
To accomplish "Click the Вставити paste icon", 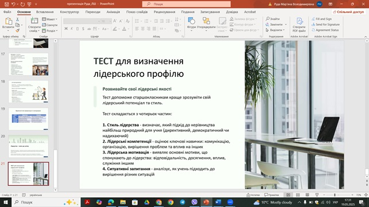I will [x=8, y=21].
